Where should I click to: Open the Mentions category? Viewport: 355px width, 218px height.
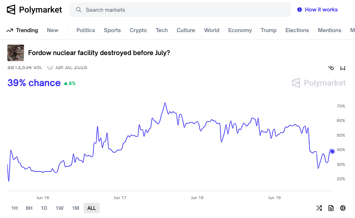click(330, 30)
